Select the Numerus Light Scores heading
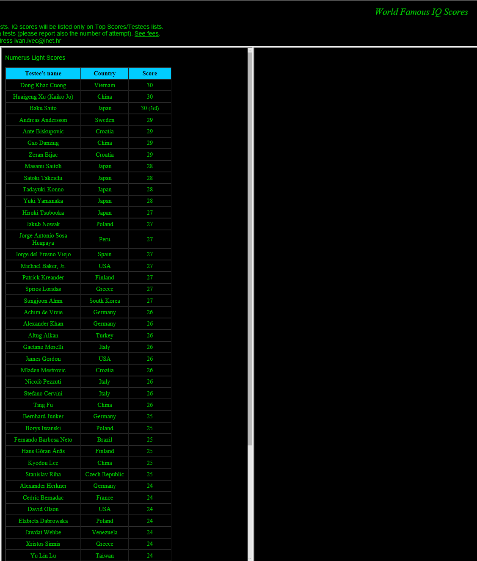The image size is (477, 561). pos(35,58)
